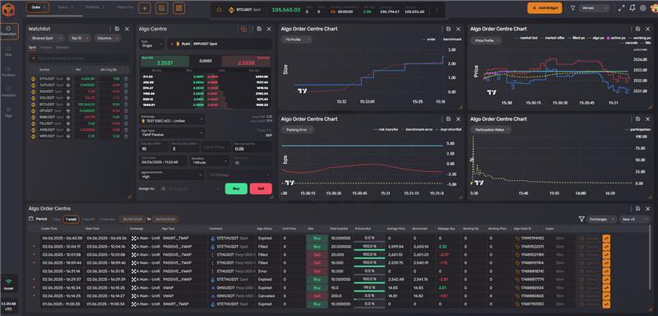Open the Risk sidebar section
658x316 pixels.
click(x=9, y=51)
